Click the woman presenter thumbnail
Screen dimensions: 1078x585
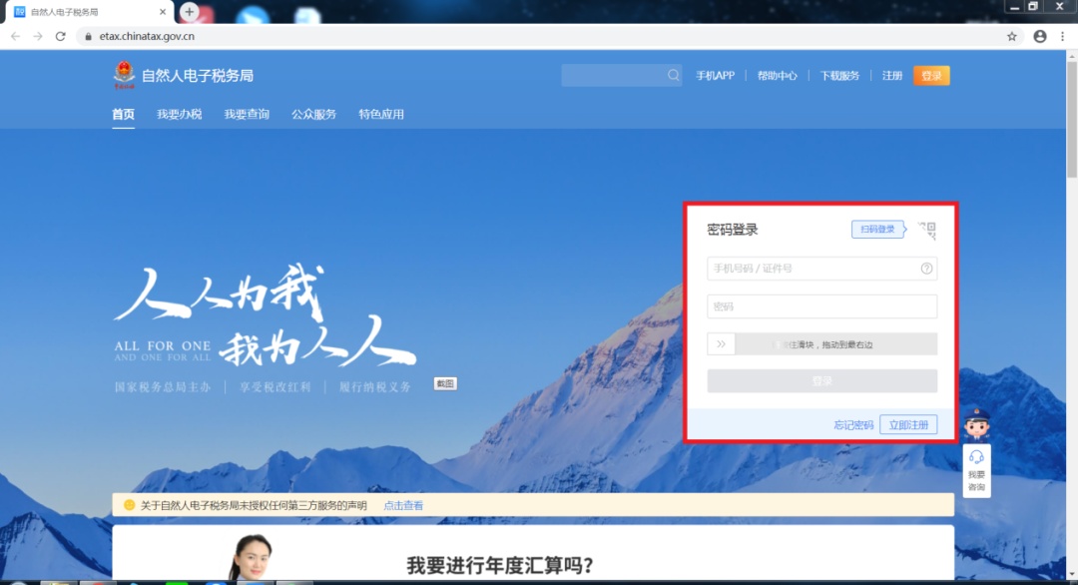[x=251, y=557]
